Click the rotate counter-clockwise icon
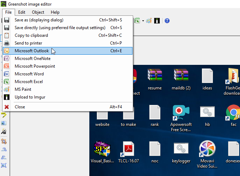This screenshot has height=176, width=240. point(4,157)
